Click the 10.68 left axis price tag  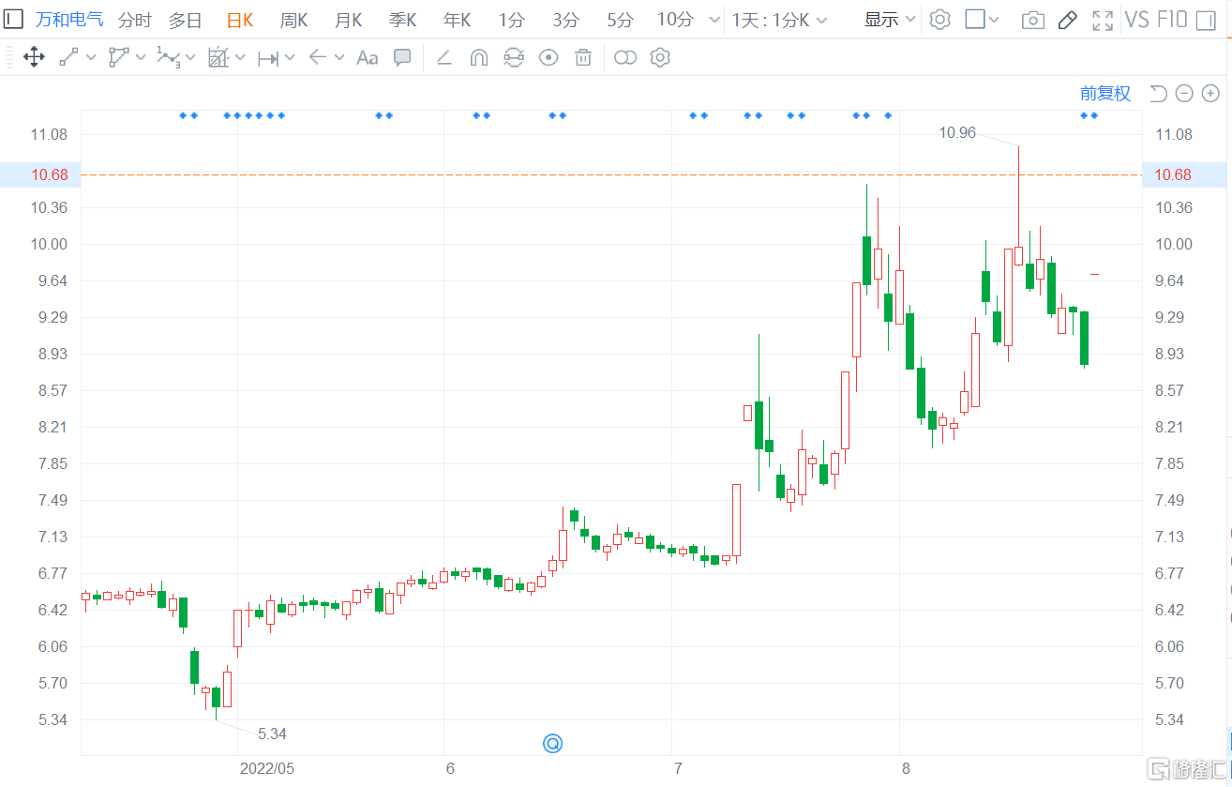[40, 174]
